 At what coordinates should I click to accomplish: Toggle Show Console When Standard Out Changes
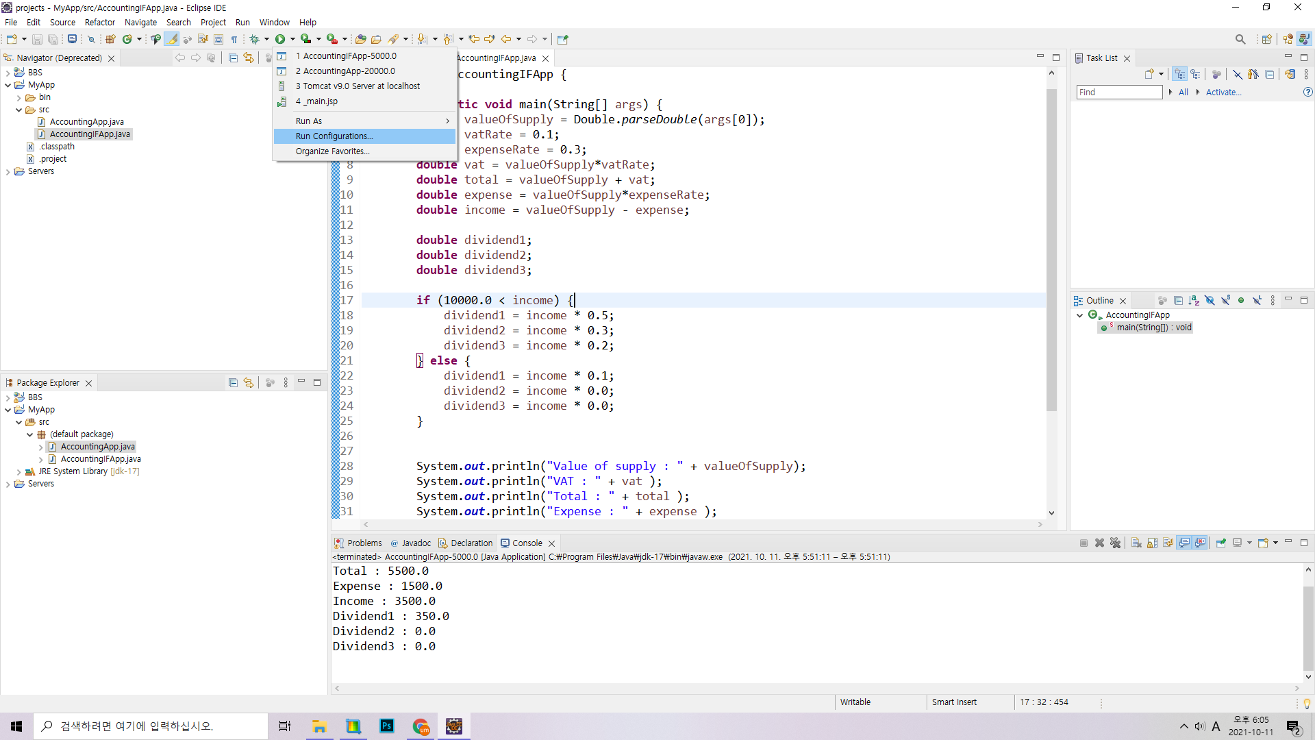[1184, 543]
